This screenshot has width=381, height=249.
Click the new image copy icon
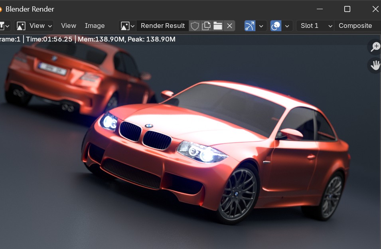point(206,26)
